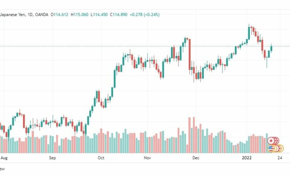Screen dimensions: 290x175
Task: Click the +0.278 (+0.24%) change value
Action: click(145, 15)
